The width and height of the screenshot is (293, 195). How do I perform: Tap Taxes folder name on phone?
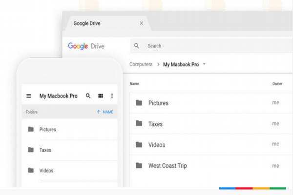pos(45,150)
